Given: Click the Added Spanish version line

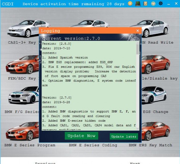Looking at the screenshot, I should [65, 57].
